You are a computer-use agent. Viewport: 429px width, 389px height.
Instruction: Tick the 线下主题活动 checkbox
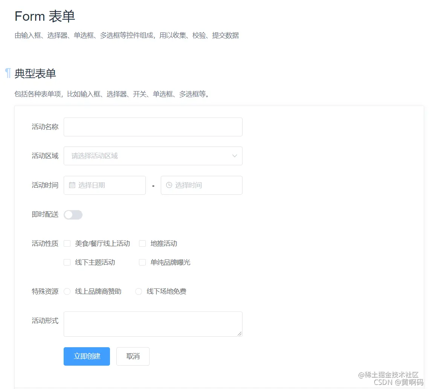coord(67,262)
